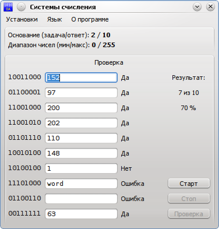Click the empty answer field for 01100110

[x=81, y=199]
